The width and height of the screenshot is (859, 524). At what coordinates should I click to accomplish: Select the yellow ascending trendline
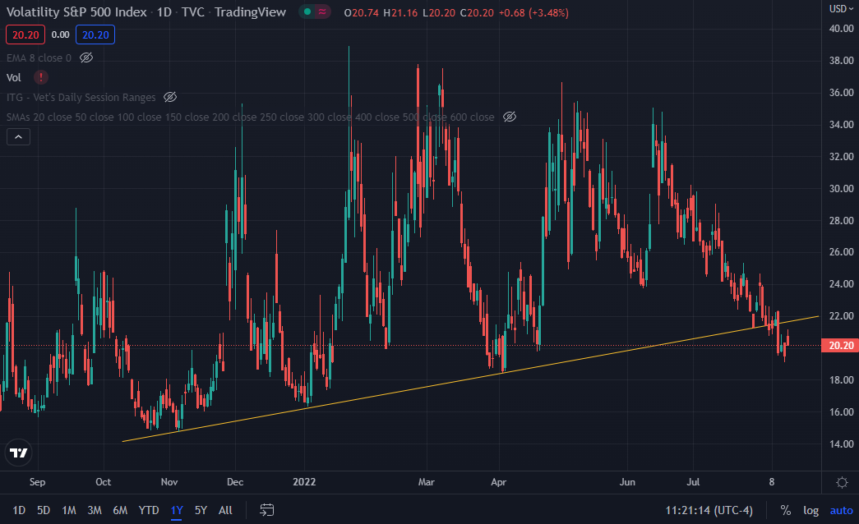click(470, 379)
